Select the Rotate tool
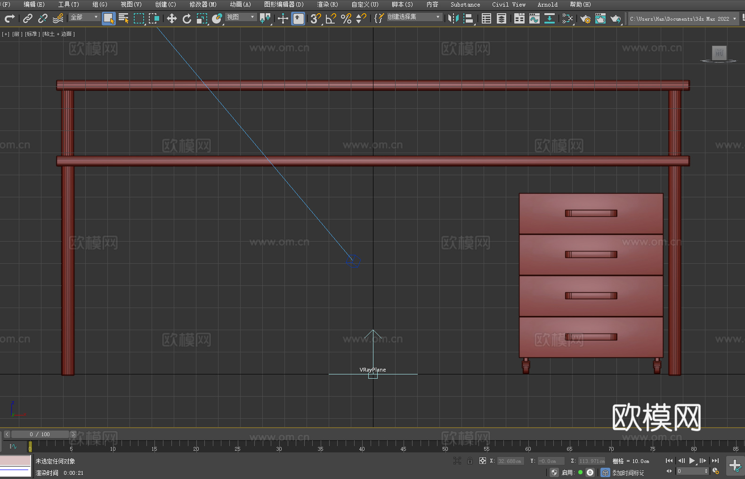Screen dimensions: 745x479 (x=187, y=18)
